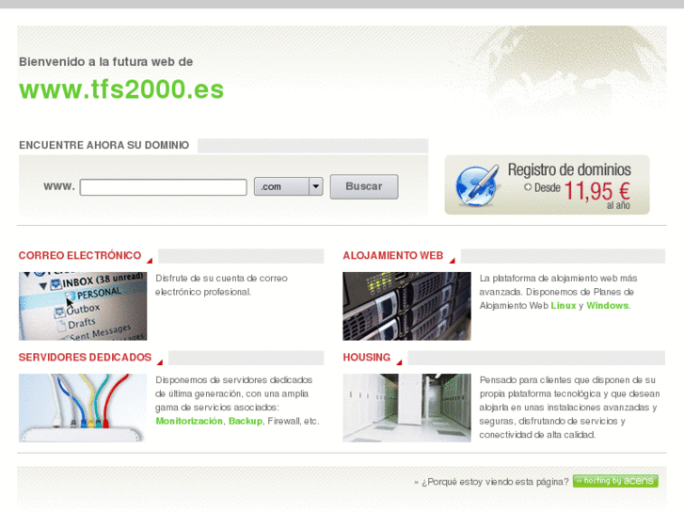
Task: Click the 11,95 € price text
Action: pos(597,191)
